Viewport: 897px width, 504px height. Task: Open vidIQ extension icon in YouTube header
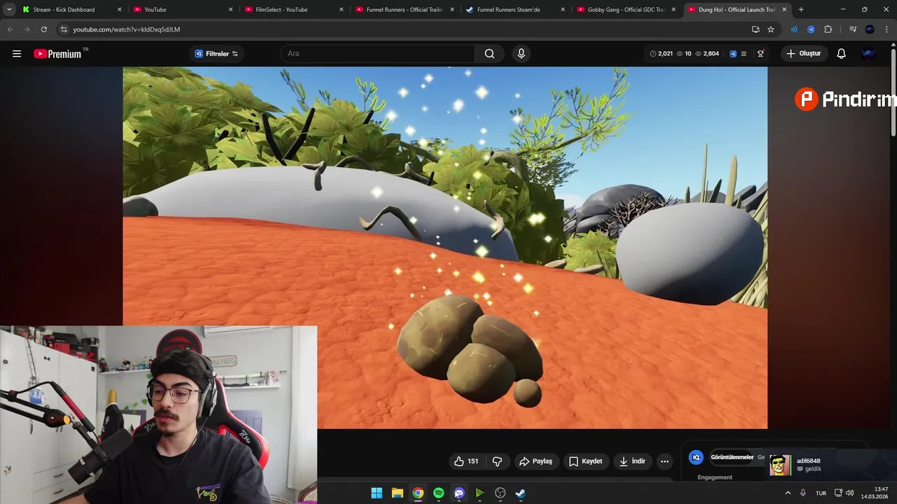[733, 54]
